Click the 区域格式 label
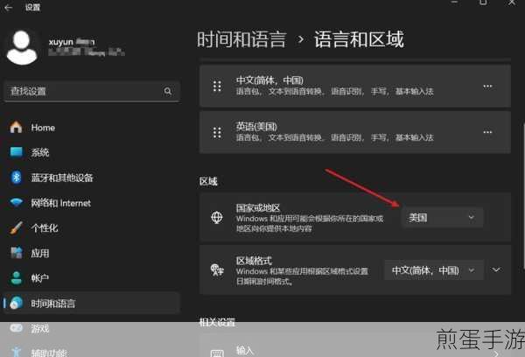The width and height of the screenshot is (525, 357). [254, 261]
